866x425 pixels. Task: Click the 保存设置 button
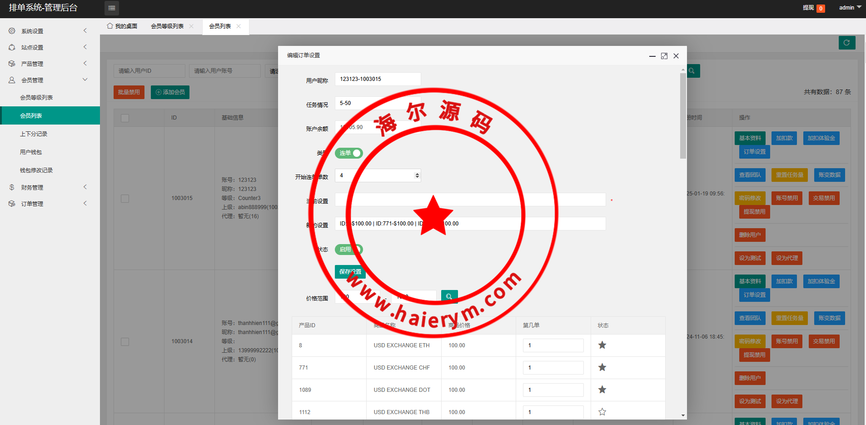point(350,272)
